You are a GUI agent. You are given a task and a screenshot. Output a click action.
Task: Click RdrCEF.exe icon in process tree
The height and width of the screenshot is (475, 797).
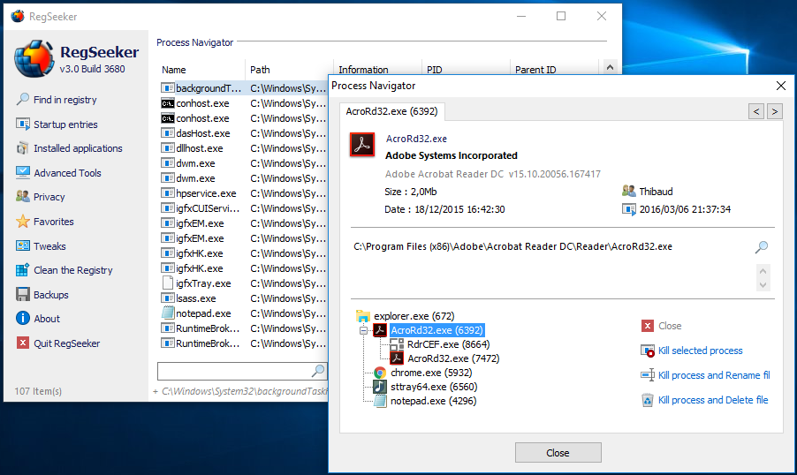click(397, 344)
